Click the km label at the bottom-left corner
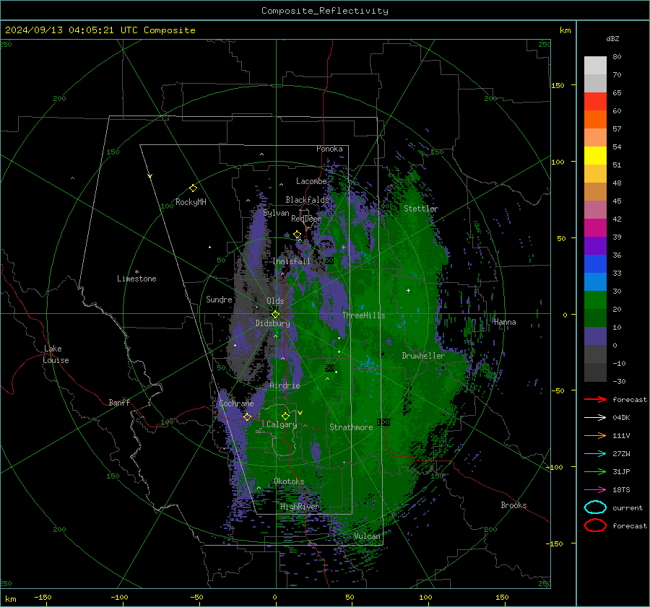This screenshot has width=650, height=607. (x=10, y=599)
